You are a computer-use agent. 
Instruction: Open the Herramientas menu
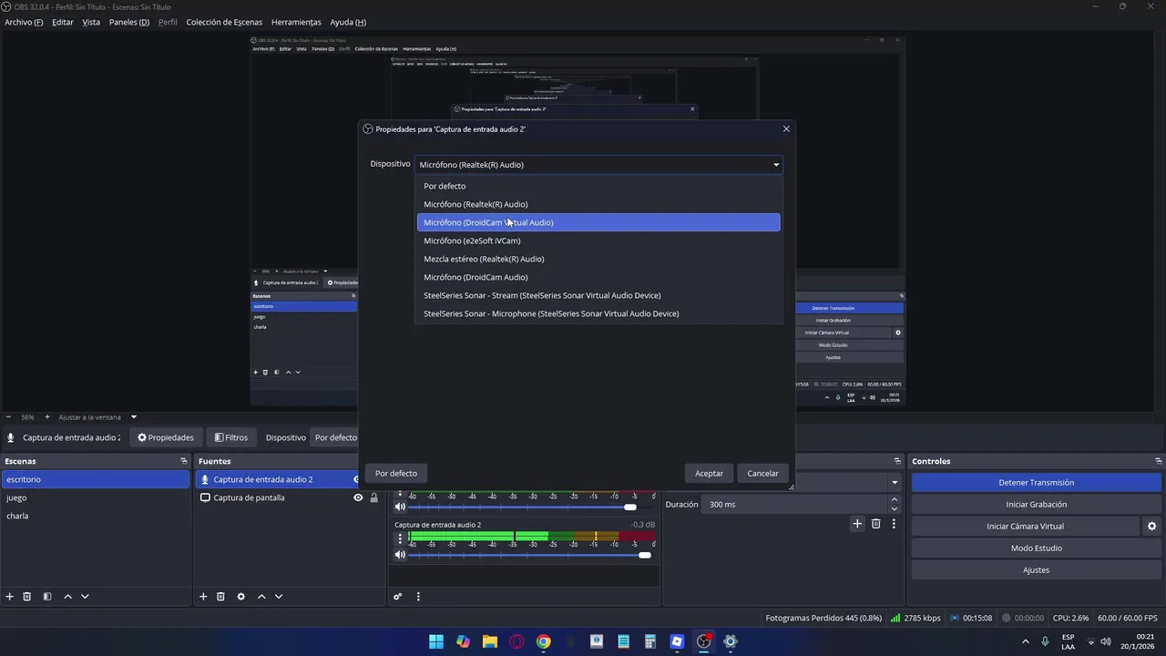point(296,22)
